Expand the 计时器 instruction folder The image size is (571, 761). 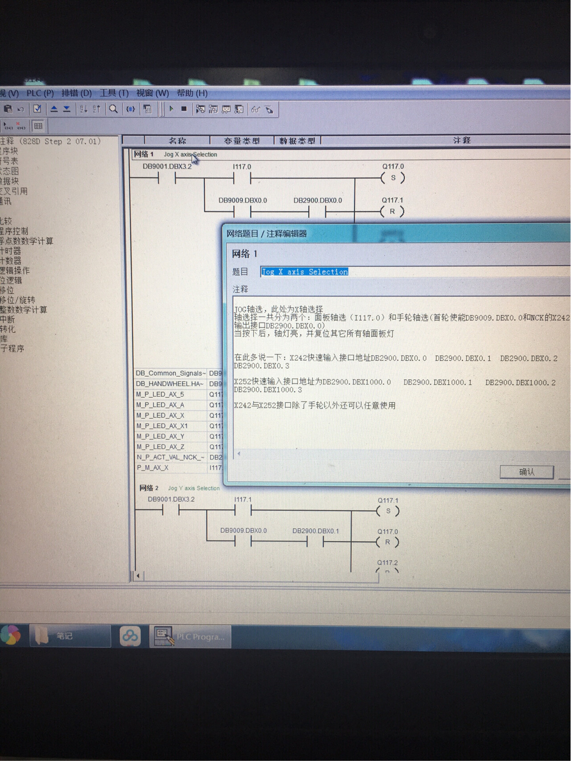(11, 251)
